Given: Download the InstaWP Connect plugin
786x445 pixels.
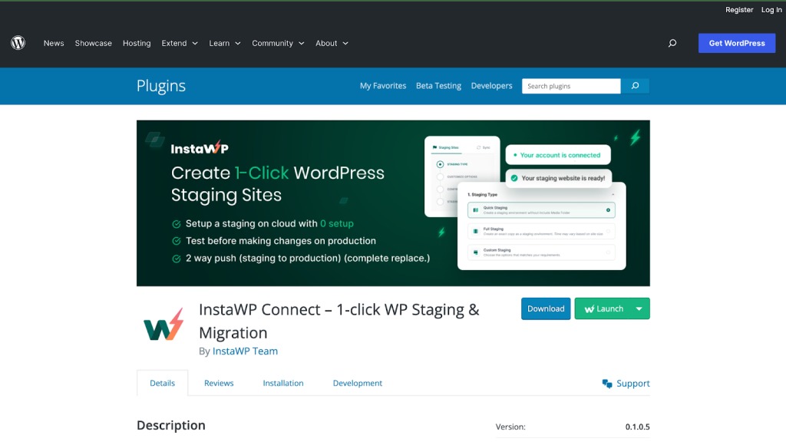Looking at the screenshot, I should point(546,308).
